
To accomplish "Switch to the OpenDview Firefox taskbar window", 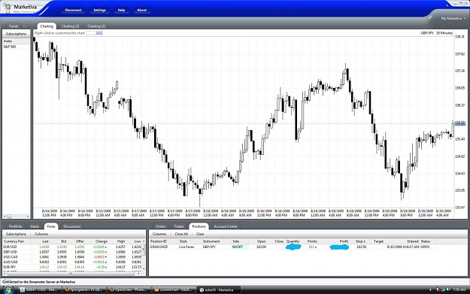I will [129, 289].
